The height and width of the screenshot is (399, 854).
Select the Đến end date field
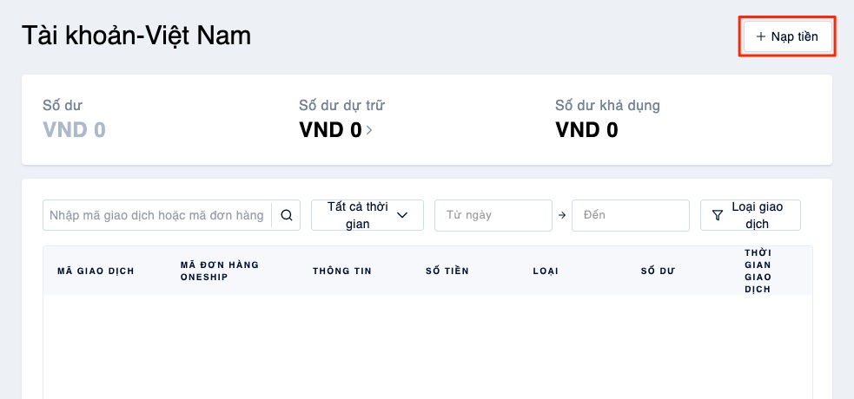coord(631,215)
